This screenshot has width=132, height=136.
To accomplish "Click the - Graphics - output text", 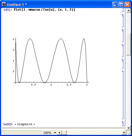I will click(x=25, y=124).
